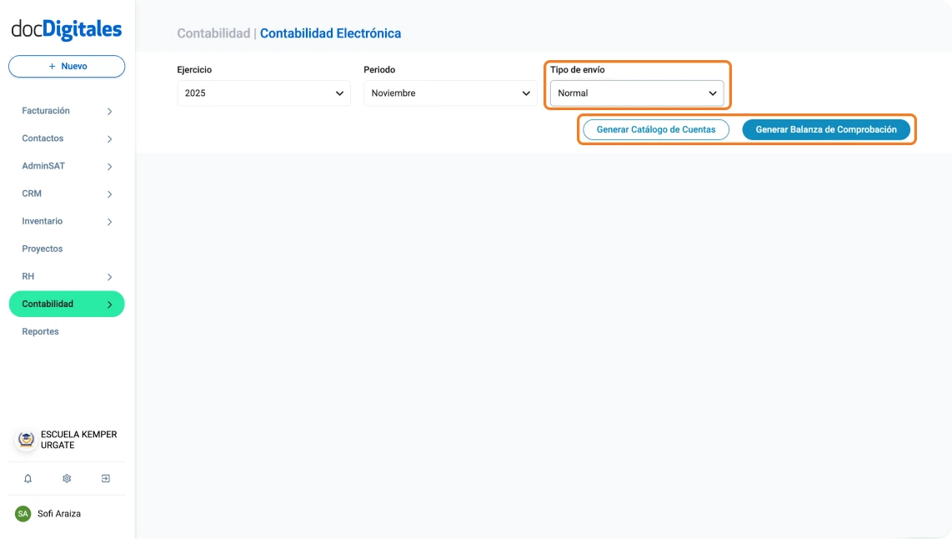Collapse the Contabilidad menu section
The height and width of the screenshot is (539, 952).
click(x=67, y=304)
